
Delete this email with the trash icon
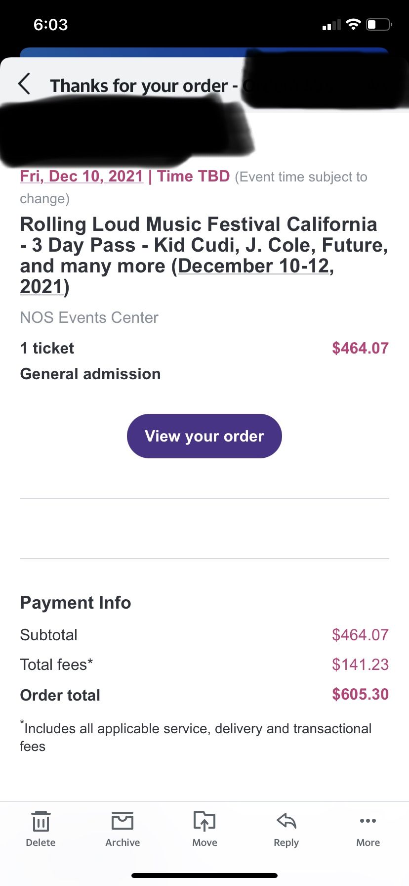click(x=41, y=829)
